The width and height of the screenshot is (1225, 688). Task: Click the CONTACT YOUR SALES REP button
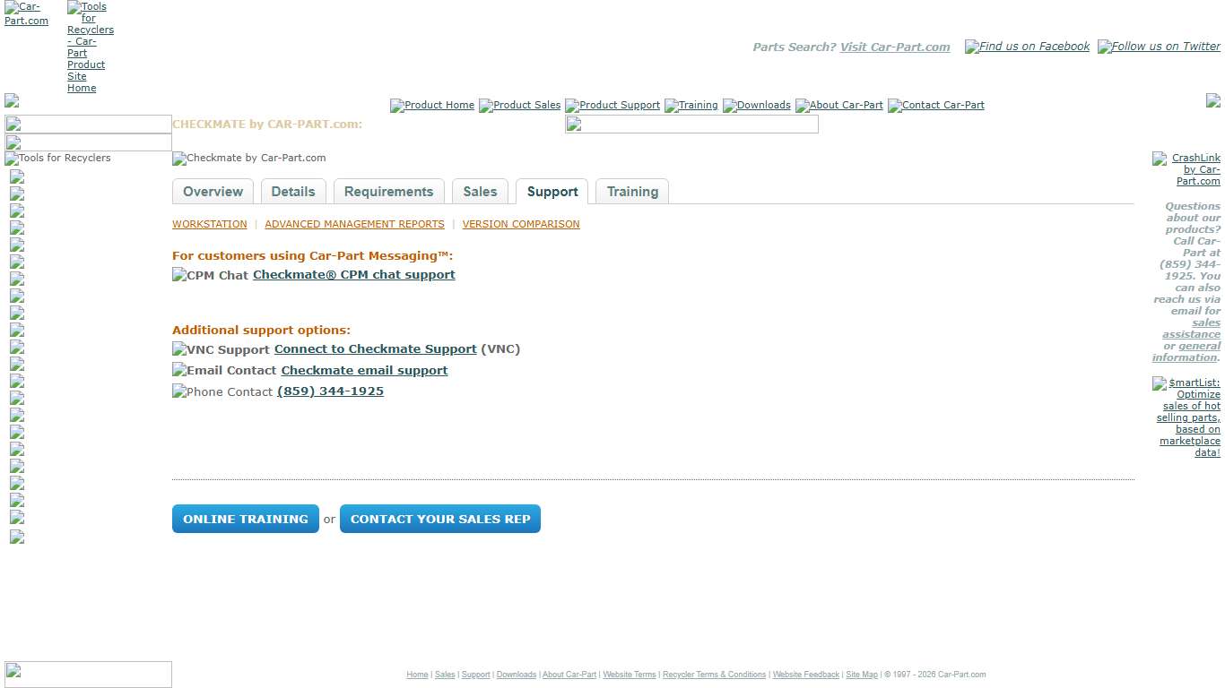coord(439,519)
